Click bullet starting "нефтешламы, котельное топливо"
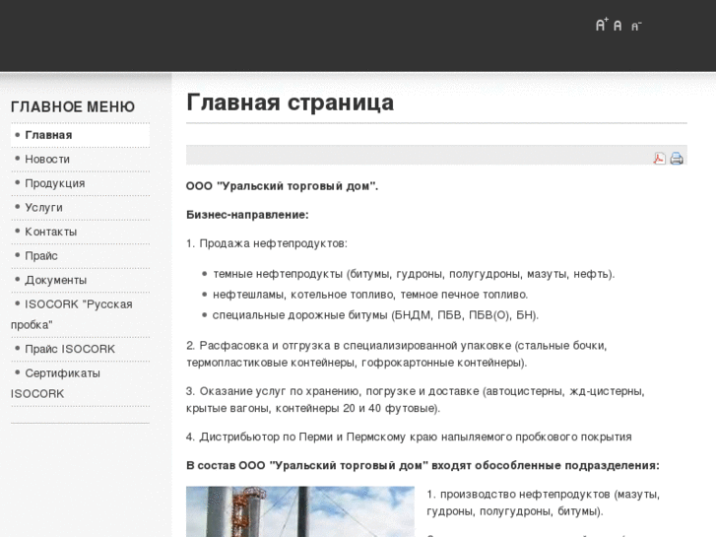Image resolution: width=716 pixels, height=537 pixels. (x=370, y=295)
